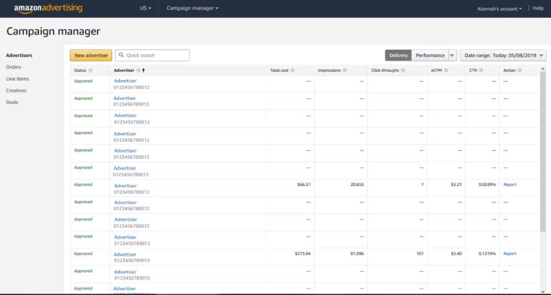Click the Impressions column header
The height and width of the screenshot is (295, 551).
[x=329, y=70]
